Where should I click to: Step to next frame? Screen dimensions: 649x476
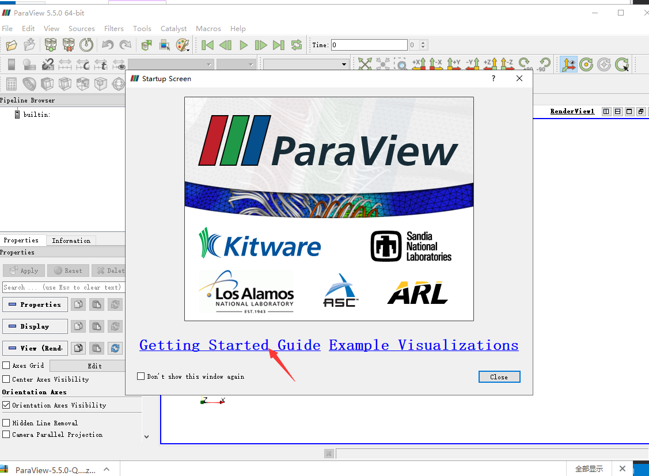pyautogui.click(x=261, y=45)
